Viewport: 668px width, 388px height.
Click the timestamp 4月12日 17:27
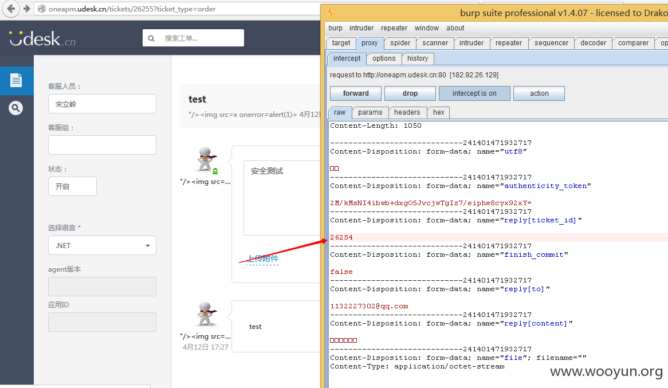[x=206, y=347]
